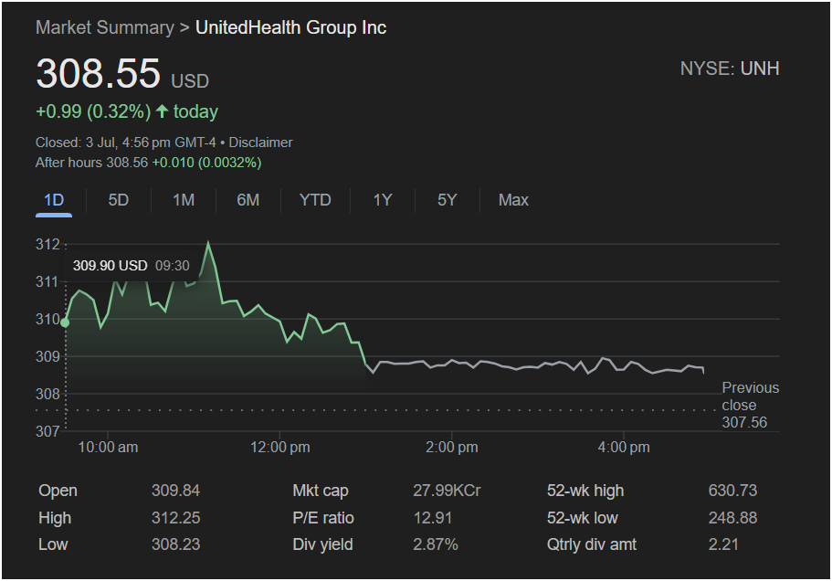Switch to the 5D chart tab
This screenshot has height=581, width=832.
coord(119,200)
